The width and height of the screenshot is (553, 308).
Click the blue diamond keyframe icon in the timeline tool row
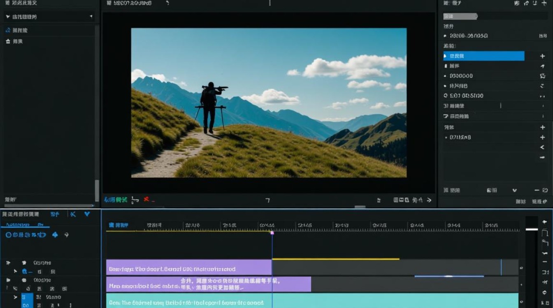(55, 235)
